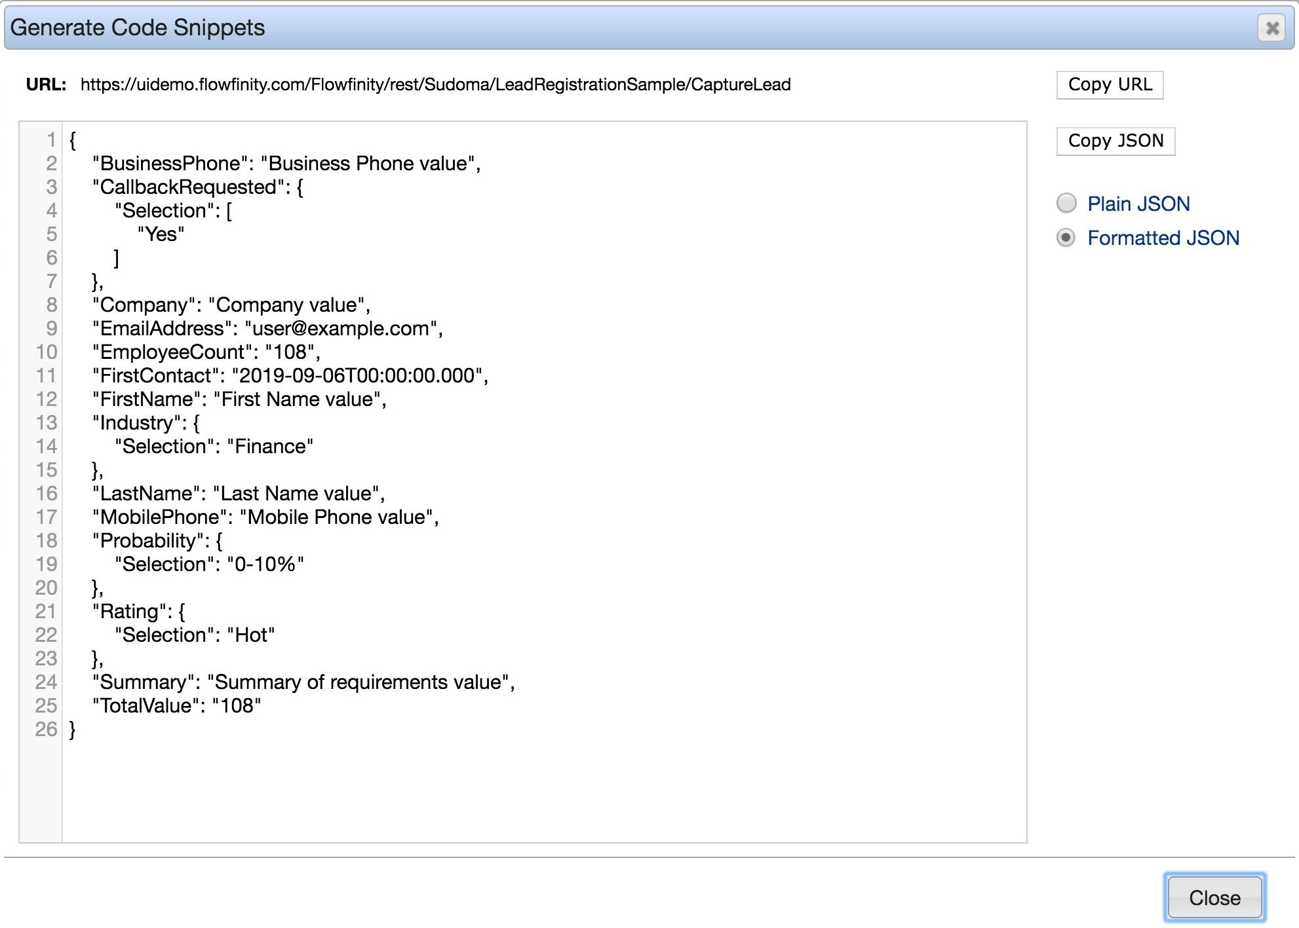Click the FirstContact date value
This screenshot has width=1299, height=928.
click(x=357, y=376)
